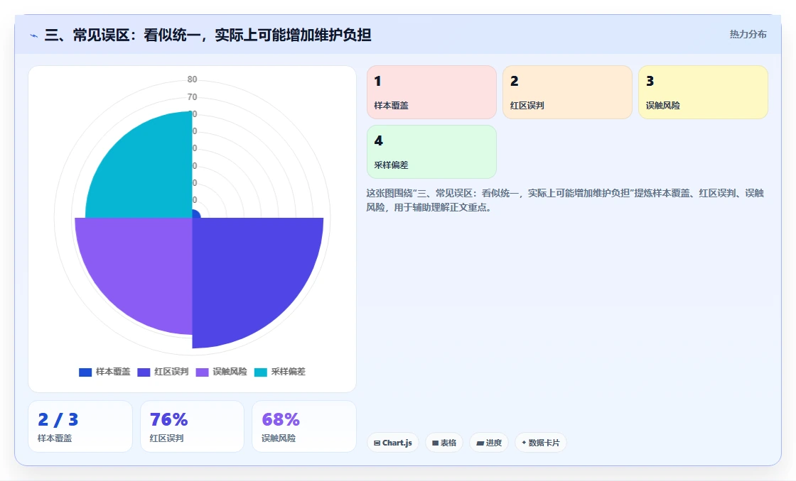Click the 68% 误触风险 stat card

(304, 426)
